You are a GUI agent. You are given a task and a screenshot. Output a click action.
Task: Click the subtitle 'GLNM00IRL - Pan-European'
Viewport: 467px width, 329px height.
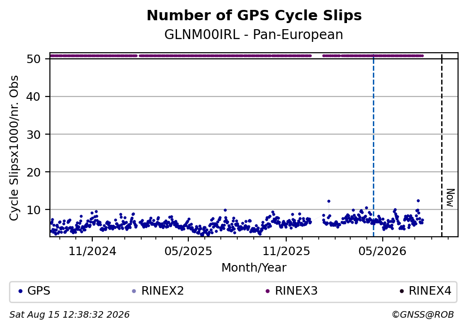pyautogui.click(x=254, y=35)
